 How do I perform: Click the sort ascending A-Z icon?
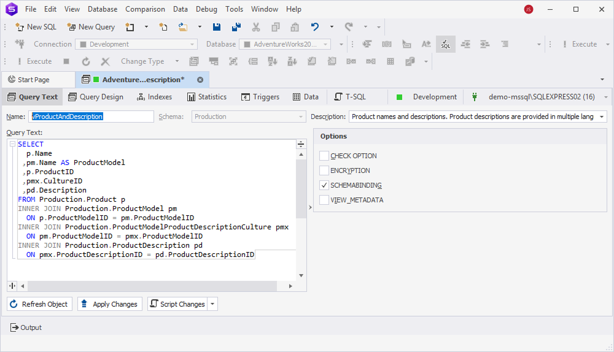tap(273, 61)
